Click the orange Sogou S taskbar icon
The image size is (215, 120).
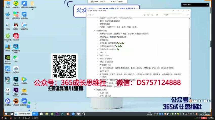(68, 114)
